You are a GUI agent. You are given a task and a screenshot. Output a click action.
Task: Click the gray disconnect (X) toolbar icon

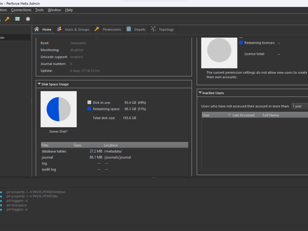point(28,19)
